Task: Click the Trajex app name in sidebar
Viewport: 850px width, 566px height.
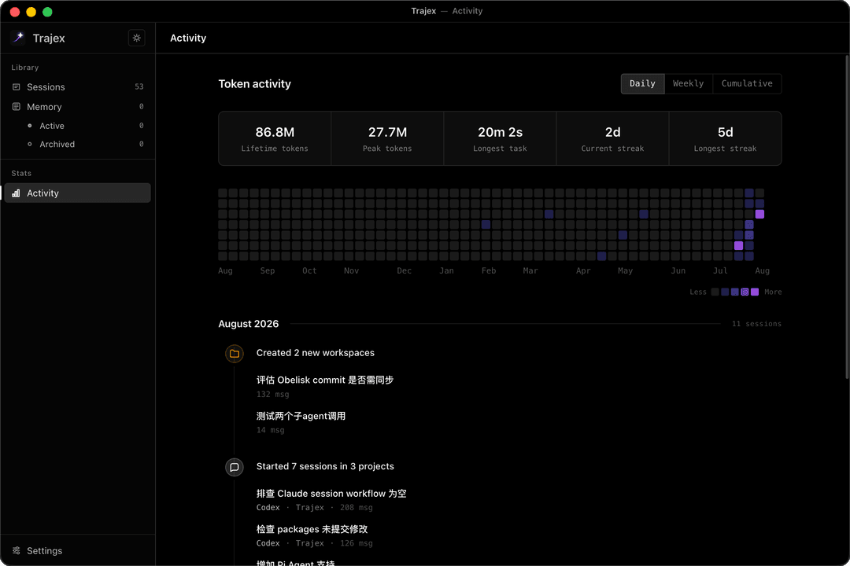Action: [x=49, y=38]
